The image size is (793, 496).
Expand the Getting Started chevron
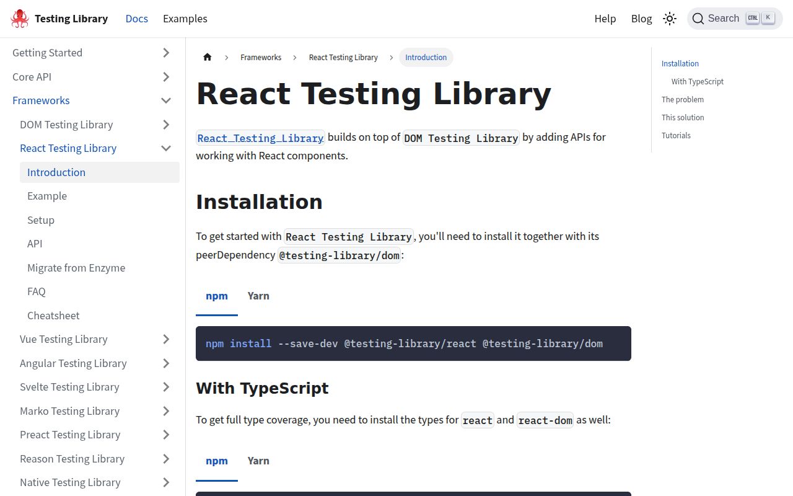(x=166, y=53)
